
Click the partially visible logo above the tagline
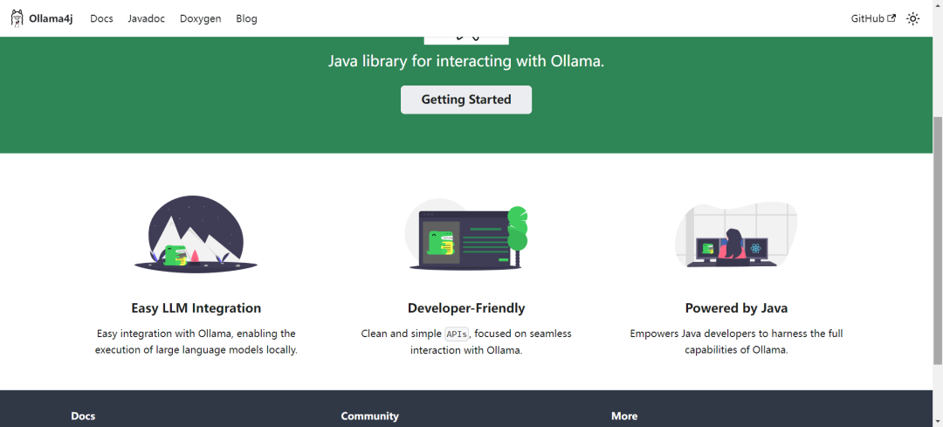coord(466,39)
